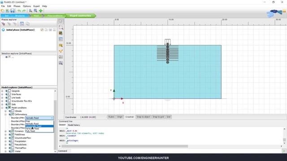This screenshot has width=287, height=161.
Task: Undo the last action via green arrow
Action: [19, 11]
